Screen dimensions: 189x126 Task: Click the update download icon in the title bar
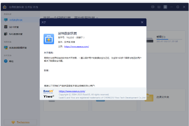point(159,7)
